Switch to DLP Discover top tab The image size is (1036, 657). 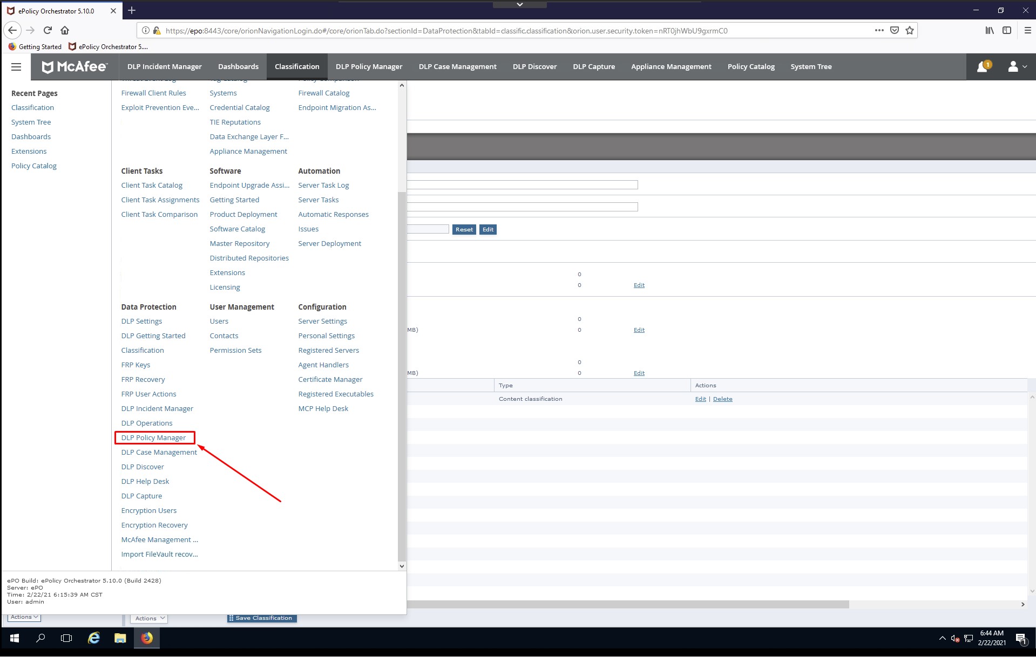pos(534,67)
